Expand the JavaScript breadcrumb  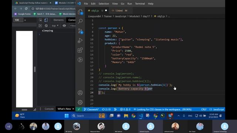(x=120, y=16)
